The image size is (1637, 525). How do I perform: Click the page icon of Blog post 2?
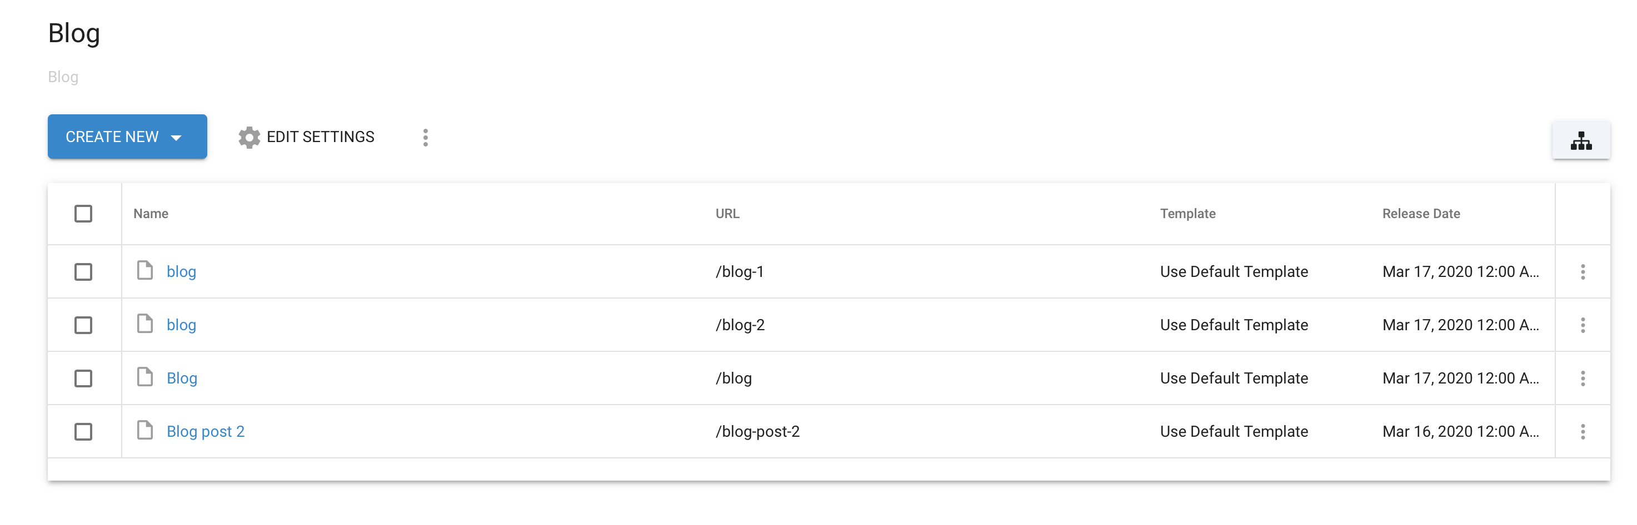point(145,430)
